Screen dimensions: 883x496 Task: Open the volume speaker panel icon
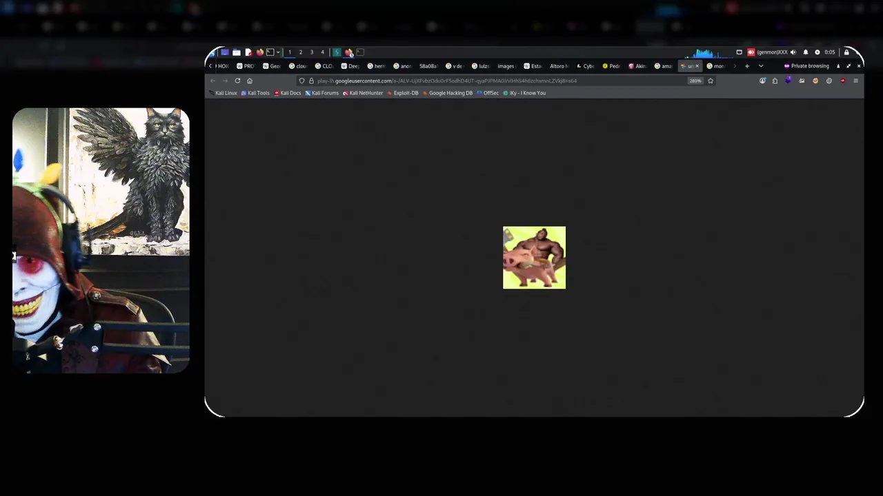click(793, 52)
